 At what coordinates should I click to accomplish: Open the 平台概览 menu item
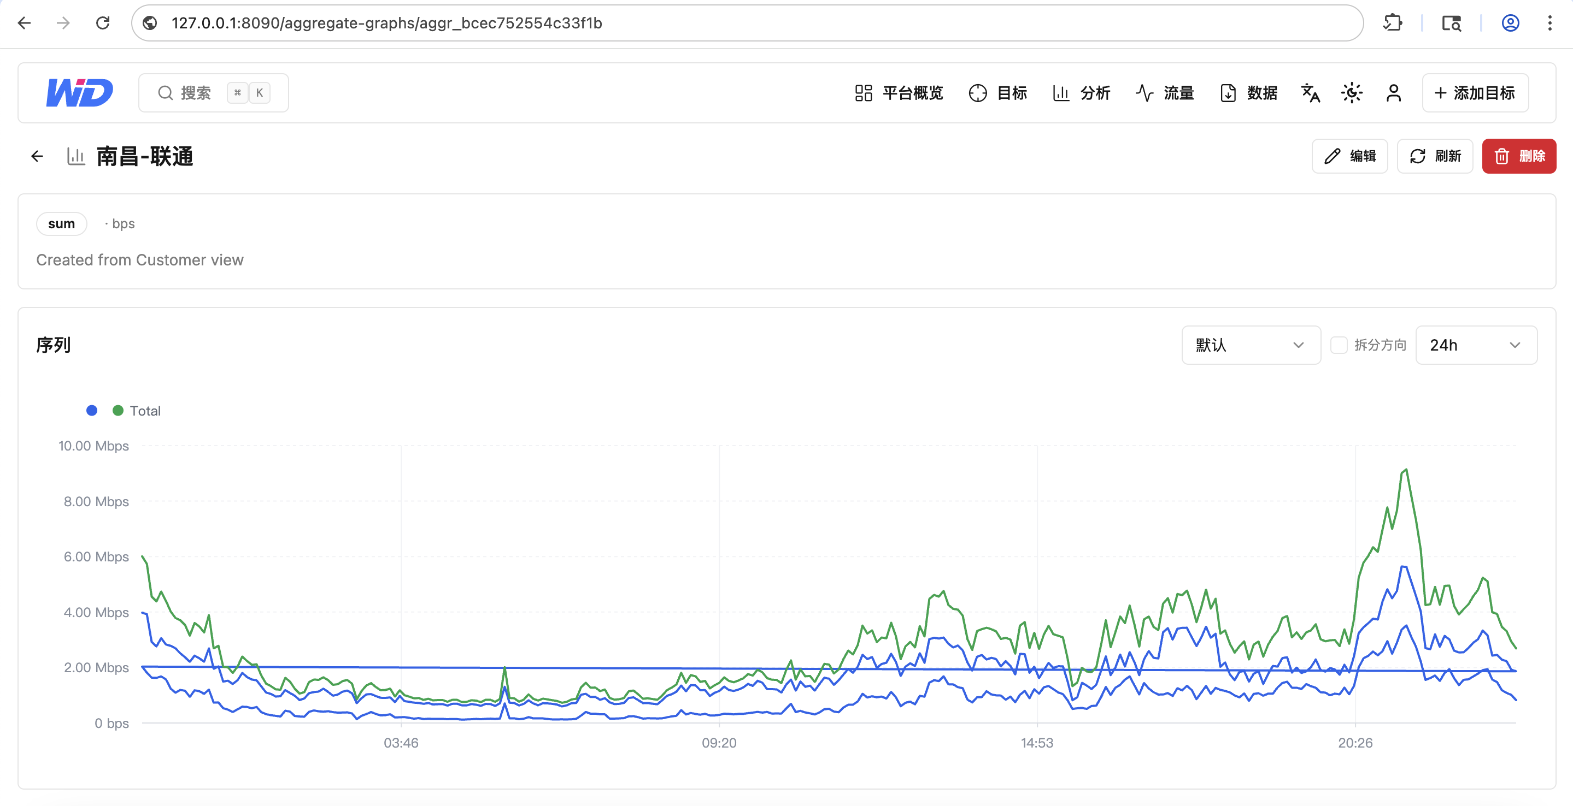coord(899,93)
